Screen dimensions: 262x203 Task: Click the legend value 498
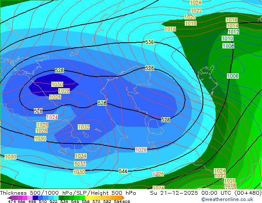(x=32, y=201)
